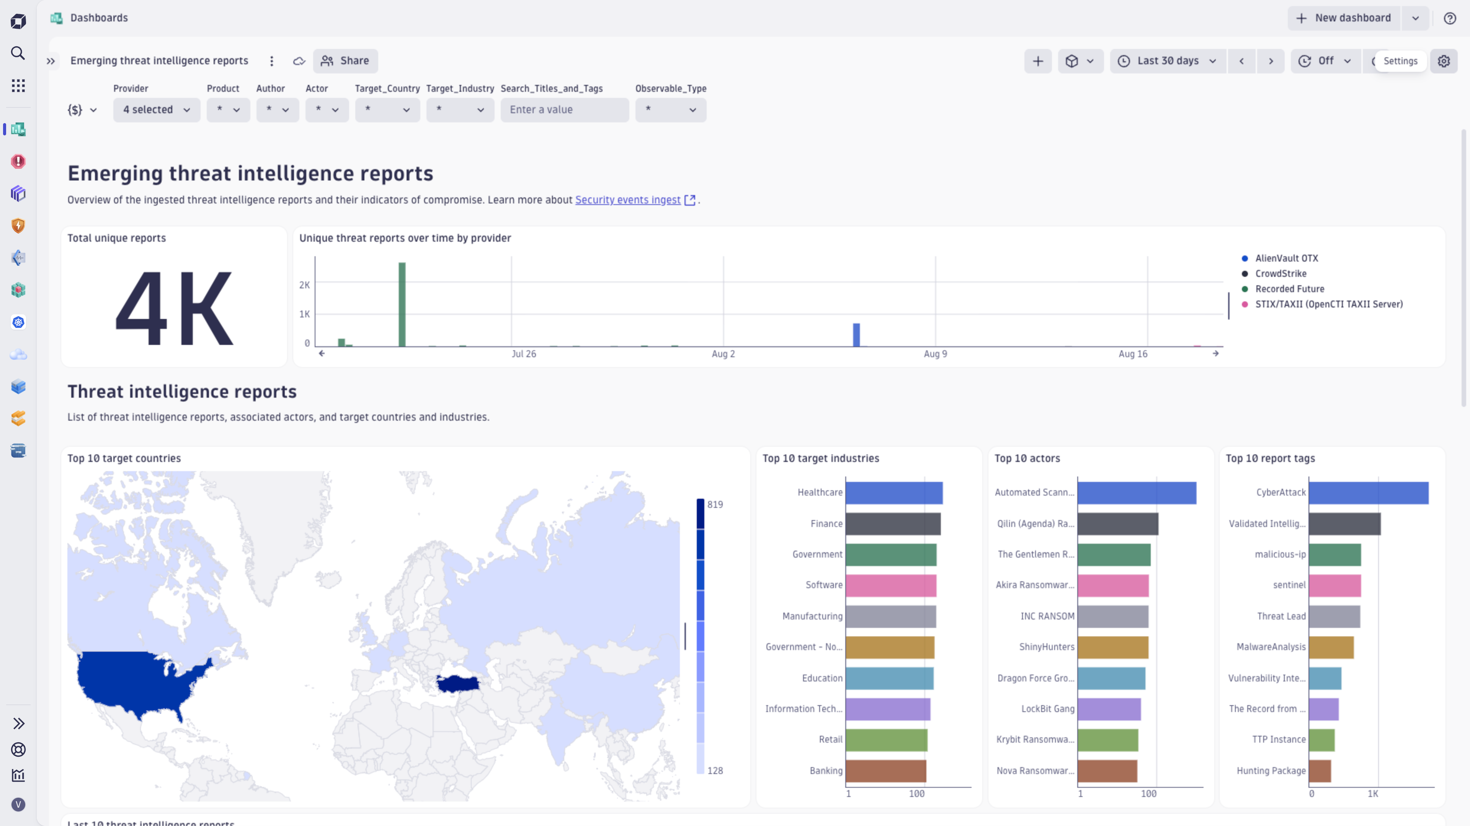1470x826 pixels.
Task: Open the Observable_Type filter dropdown
Action: pyautogui.click(x=671, y=109)
